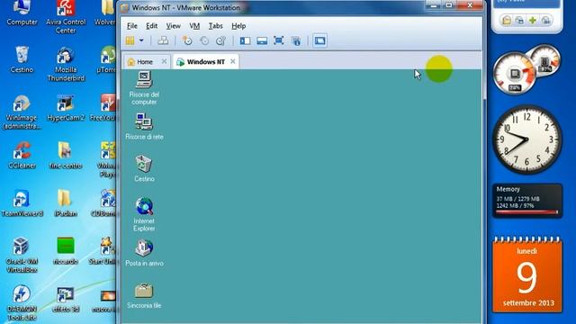This screenshot has height=324, width=576.
Task: Click Send Ctrl+Alt+Del toolbar icon
Action: (163, 40)
